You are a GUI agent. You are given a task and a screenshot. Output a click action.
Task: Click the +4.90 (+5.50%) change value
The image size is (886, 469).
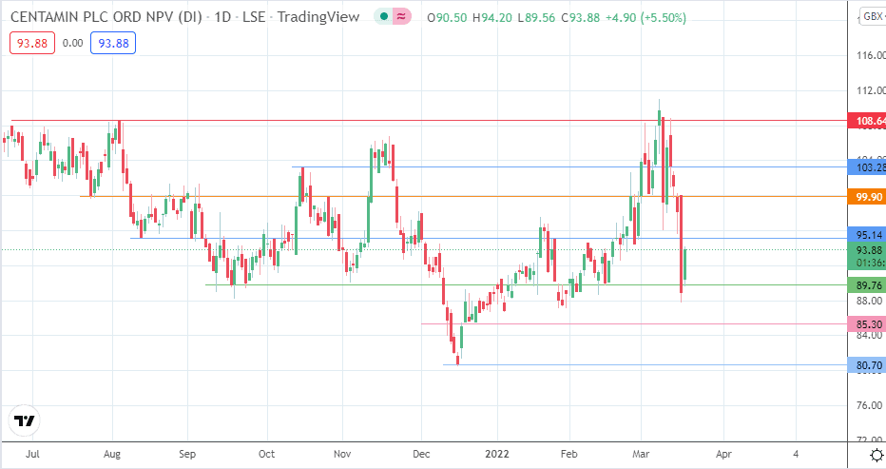[x=645, y=17]
